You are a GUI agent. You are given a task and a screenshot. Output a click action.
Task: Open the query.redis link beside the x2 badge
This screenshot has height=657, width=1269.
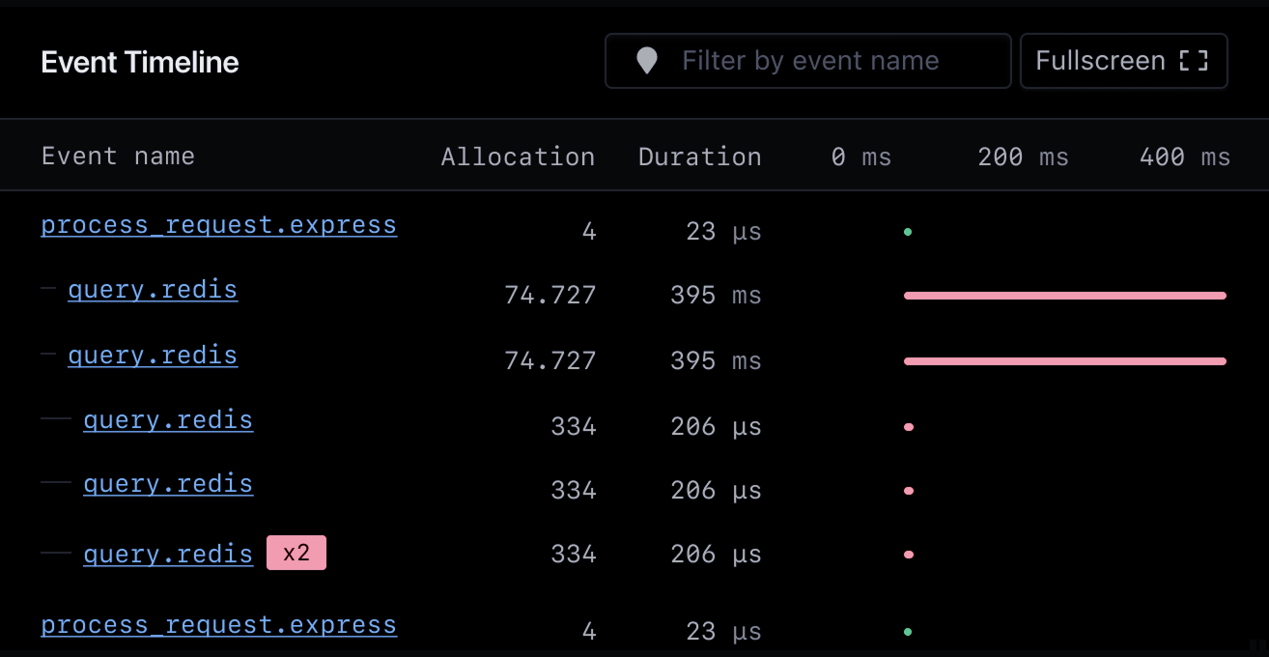pyautogui.click(x=168, y=554)
